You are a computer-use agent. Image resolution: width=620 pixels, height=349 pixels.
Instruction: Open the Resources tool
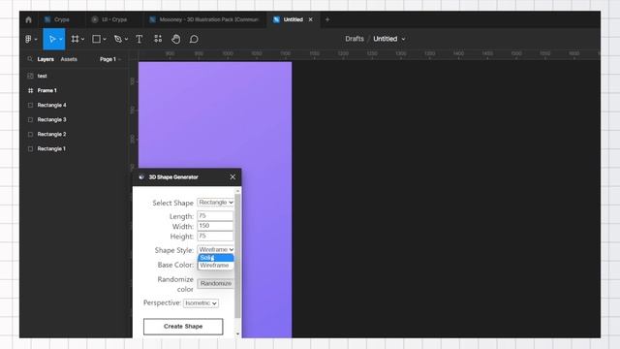pyautogui.click(x=158, y=39)
